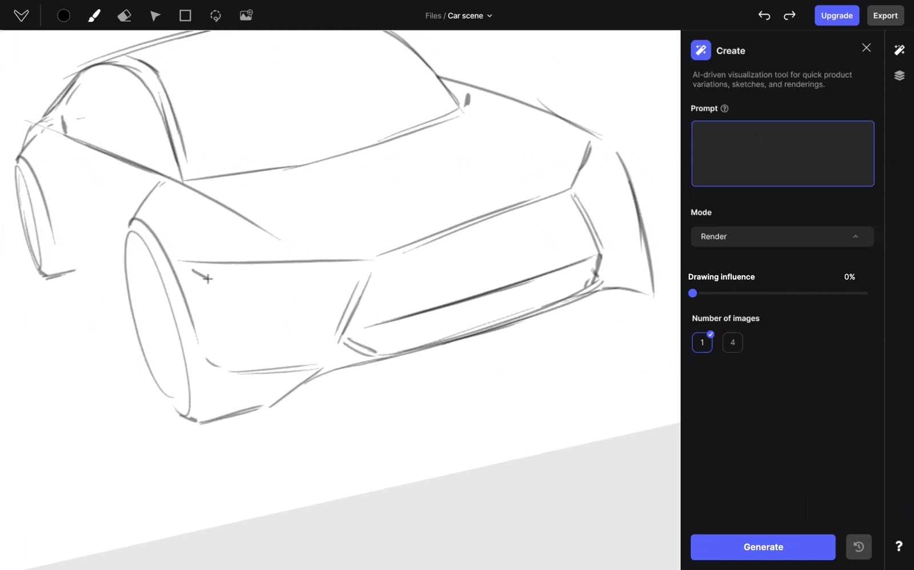Screen dimensions: 914x570
Task: Select the Eraser tool
Action: [124, 15]
